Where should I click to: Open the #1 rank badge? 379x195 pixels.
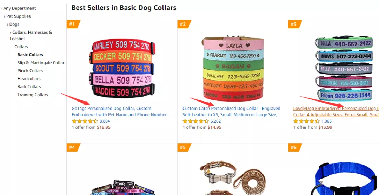click(72, 24)
